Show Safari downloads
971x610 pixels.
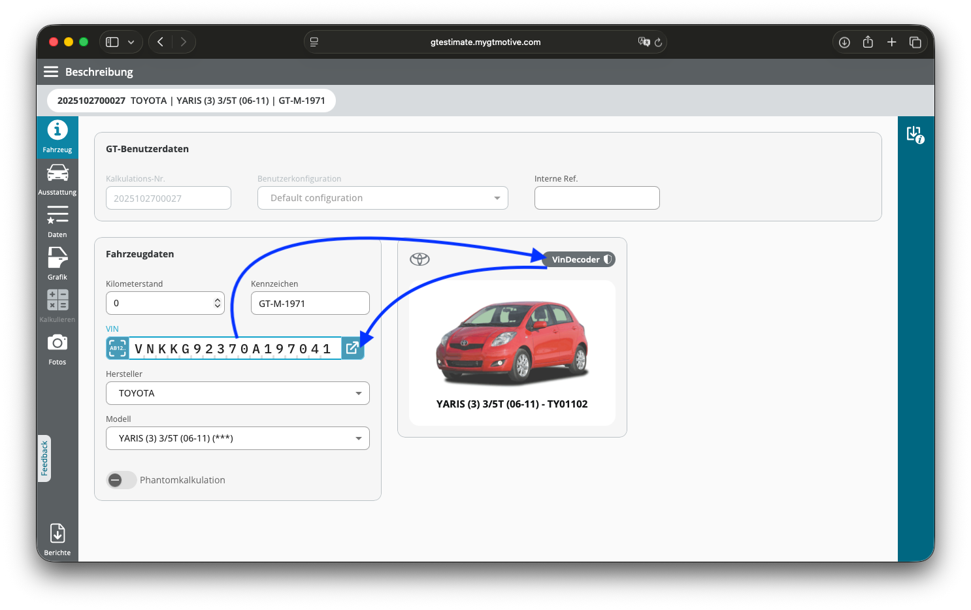coord(844,42)
